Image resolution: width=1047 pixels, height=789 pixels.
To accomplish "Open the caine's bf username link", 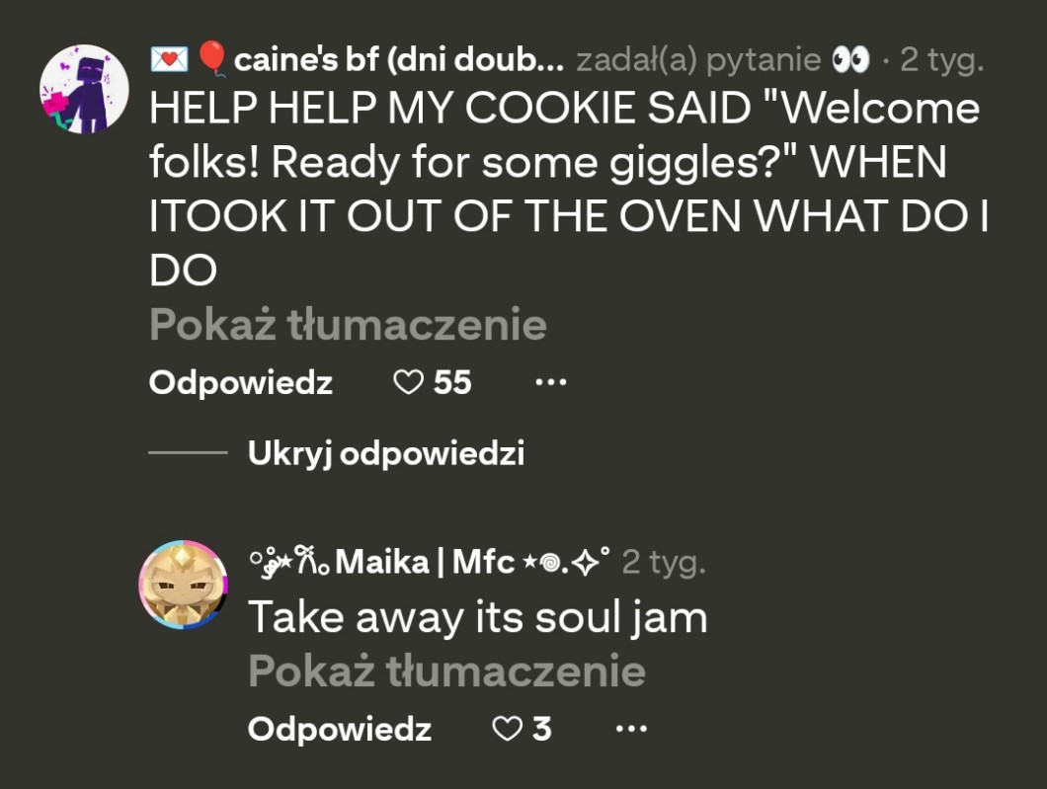I will [x=399, y=61].
